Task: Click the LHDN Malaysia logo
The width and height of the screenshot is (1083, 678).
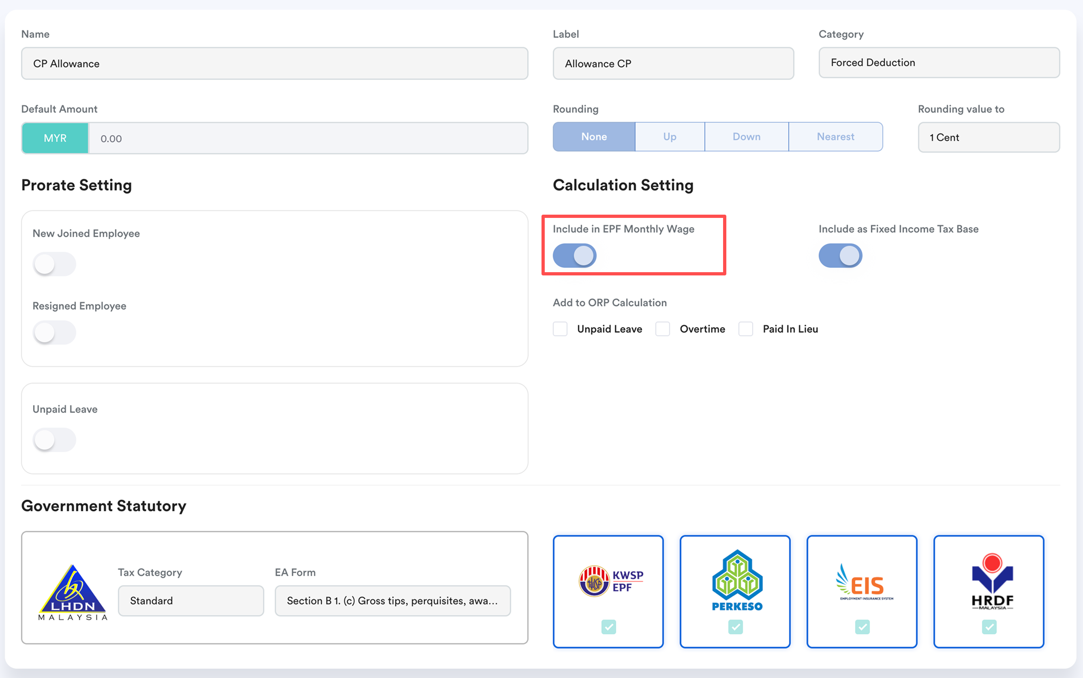Action: [x=73, y=592]
